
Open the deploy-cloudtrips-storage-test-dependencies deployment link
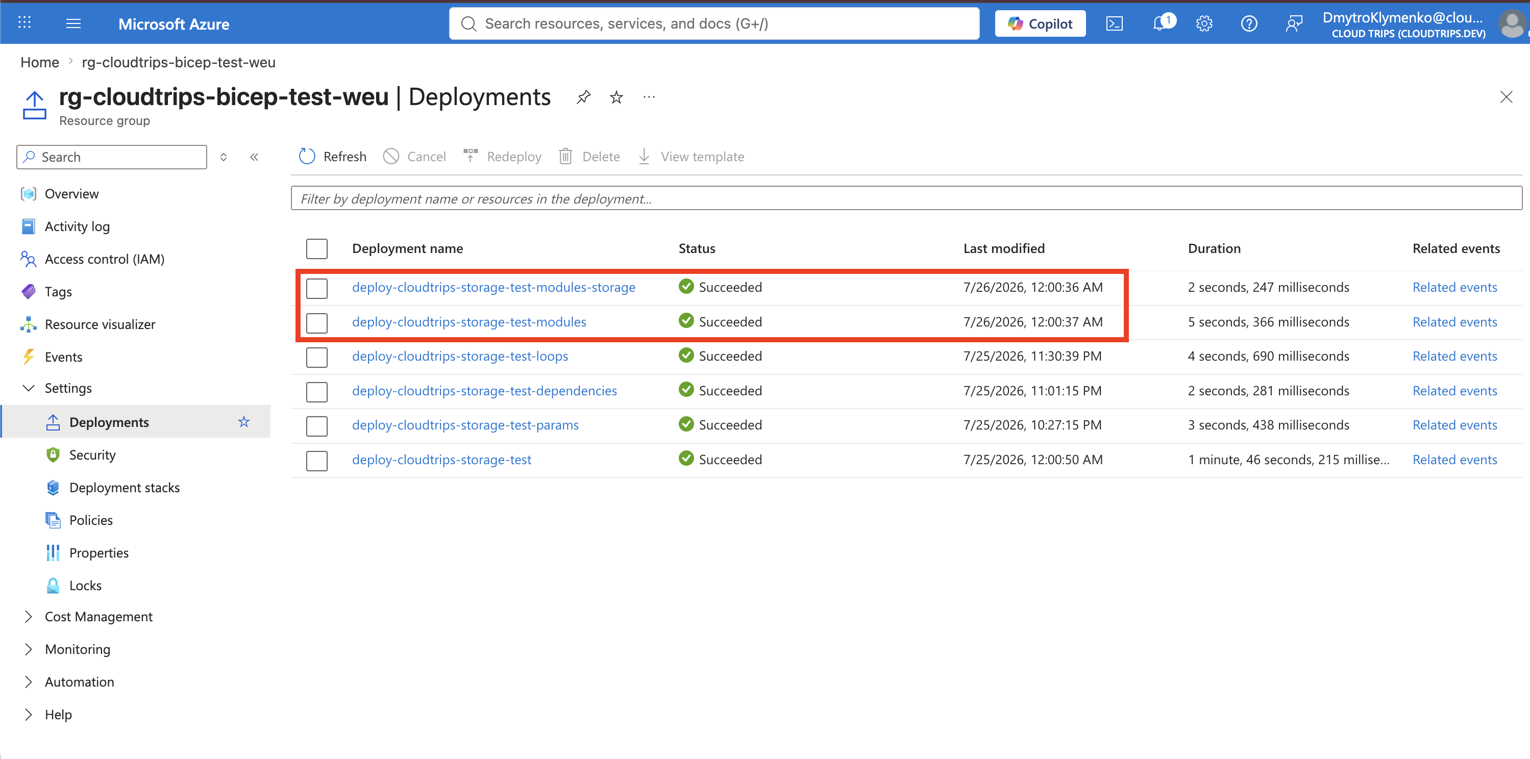pyautogui.click(x=484, y=391)
